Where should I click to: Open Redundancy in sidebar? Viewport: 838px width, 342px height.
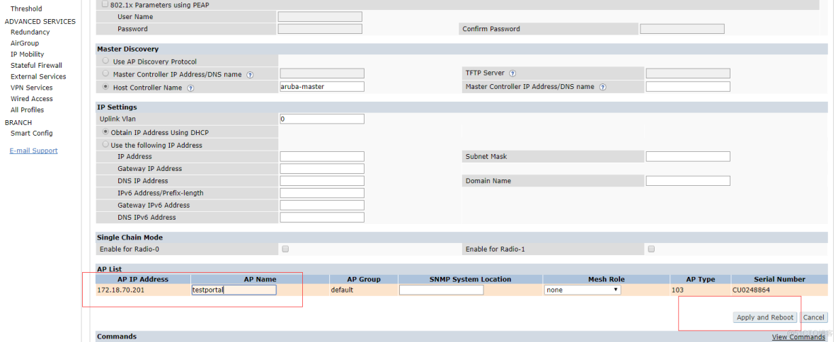(x=30, y=32)
